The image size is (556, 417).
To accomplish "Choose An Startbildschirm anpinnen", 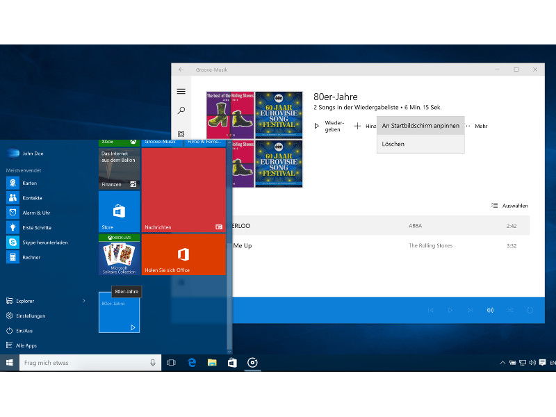I will [420, 126].
